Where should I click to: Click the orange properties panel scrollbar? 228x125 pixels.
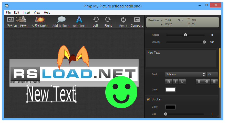220,68
